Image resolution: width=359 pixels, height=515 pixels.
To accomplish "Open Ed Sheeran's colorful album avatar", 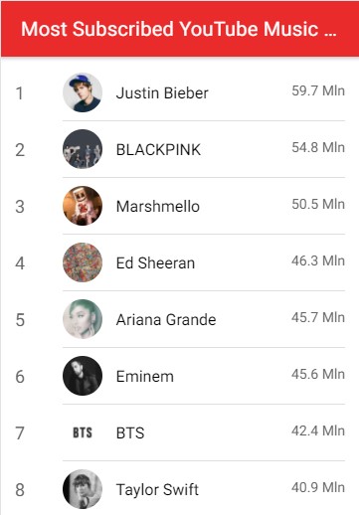I will (83, 262).
